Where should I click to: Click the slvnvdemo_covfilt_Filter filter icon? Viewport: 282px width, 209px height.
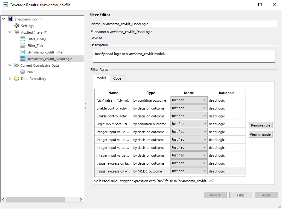coord(23,52)
